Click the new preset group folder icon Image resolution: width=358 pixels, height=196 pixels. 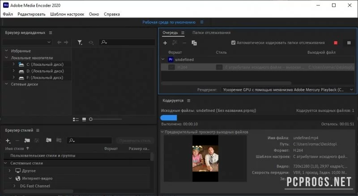(x=27, y=140)
